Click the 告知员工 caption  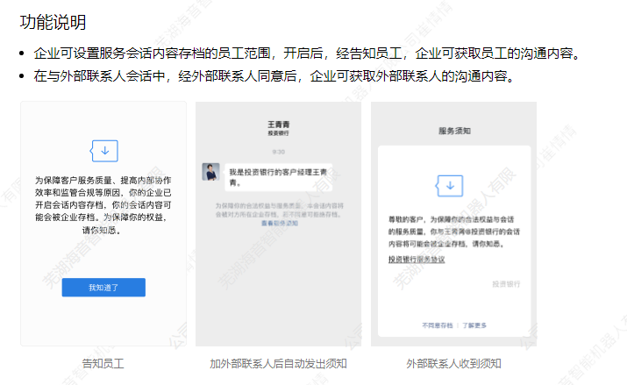pos(103,363)
